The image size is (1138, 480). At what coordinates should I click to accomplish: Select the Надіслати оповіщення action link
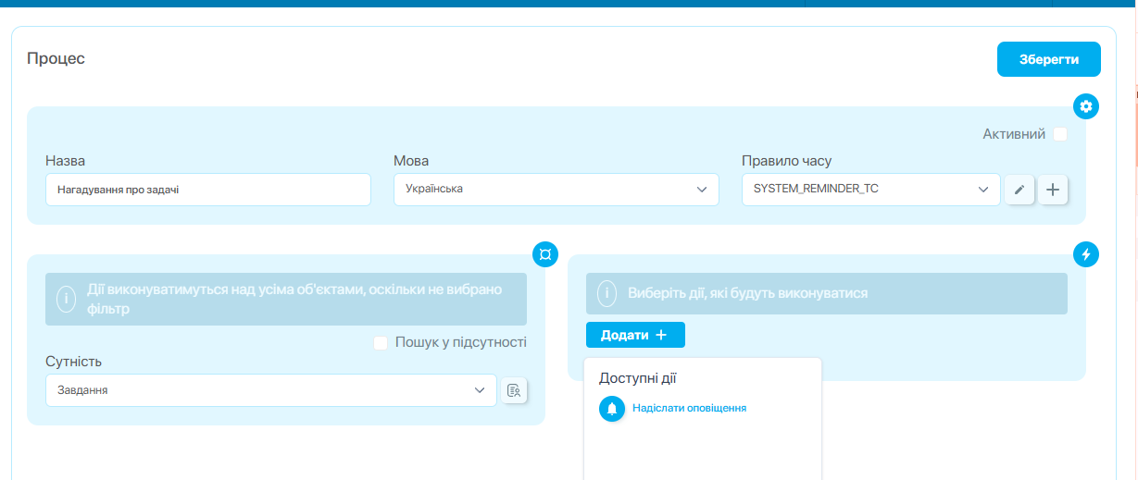689,408
